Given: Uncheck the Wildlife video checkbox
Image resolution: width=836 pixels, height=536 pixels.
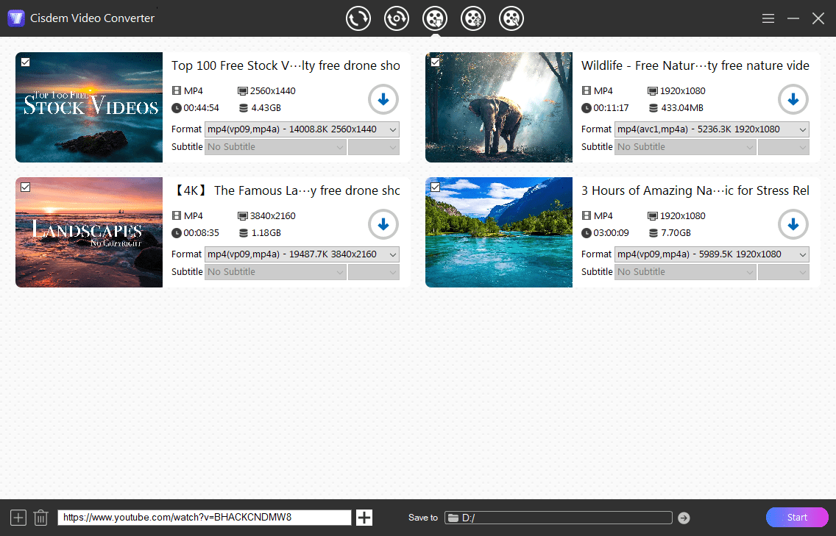Looking at the screenshot, I should 435,62.
